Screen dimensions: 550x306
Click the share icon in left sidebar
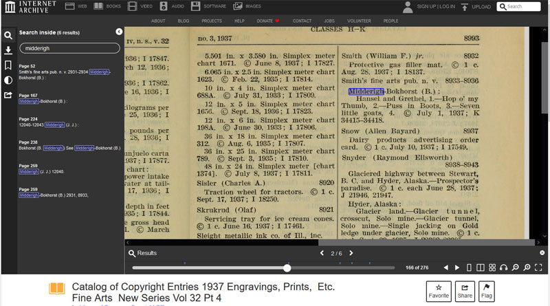click(8, 95)
